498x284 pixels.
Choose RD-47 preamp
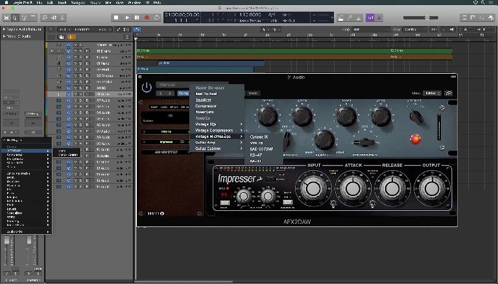coord(264,155)
